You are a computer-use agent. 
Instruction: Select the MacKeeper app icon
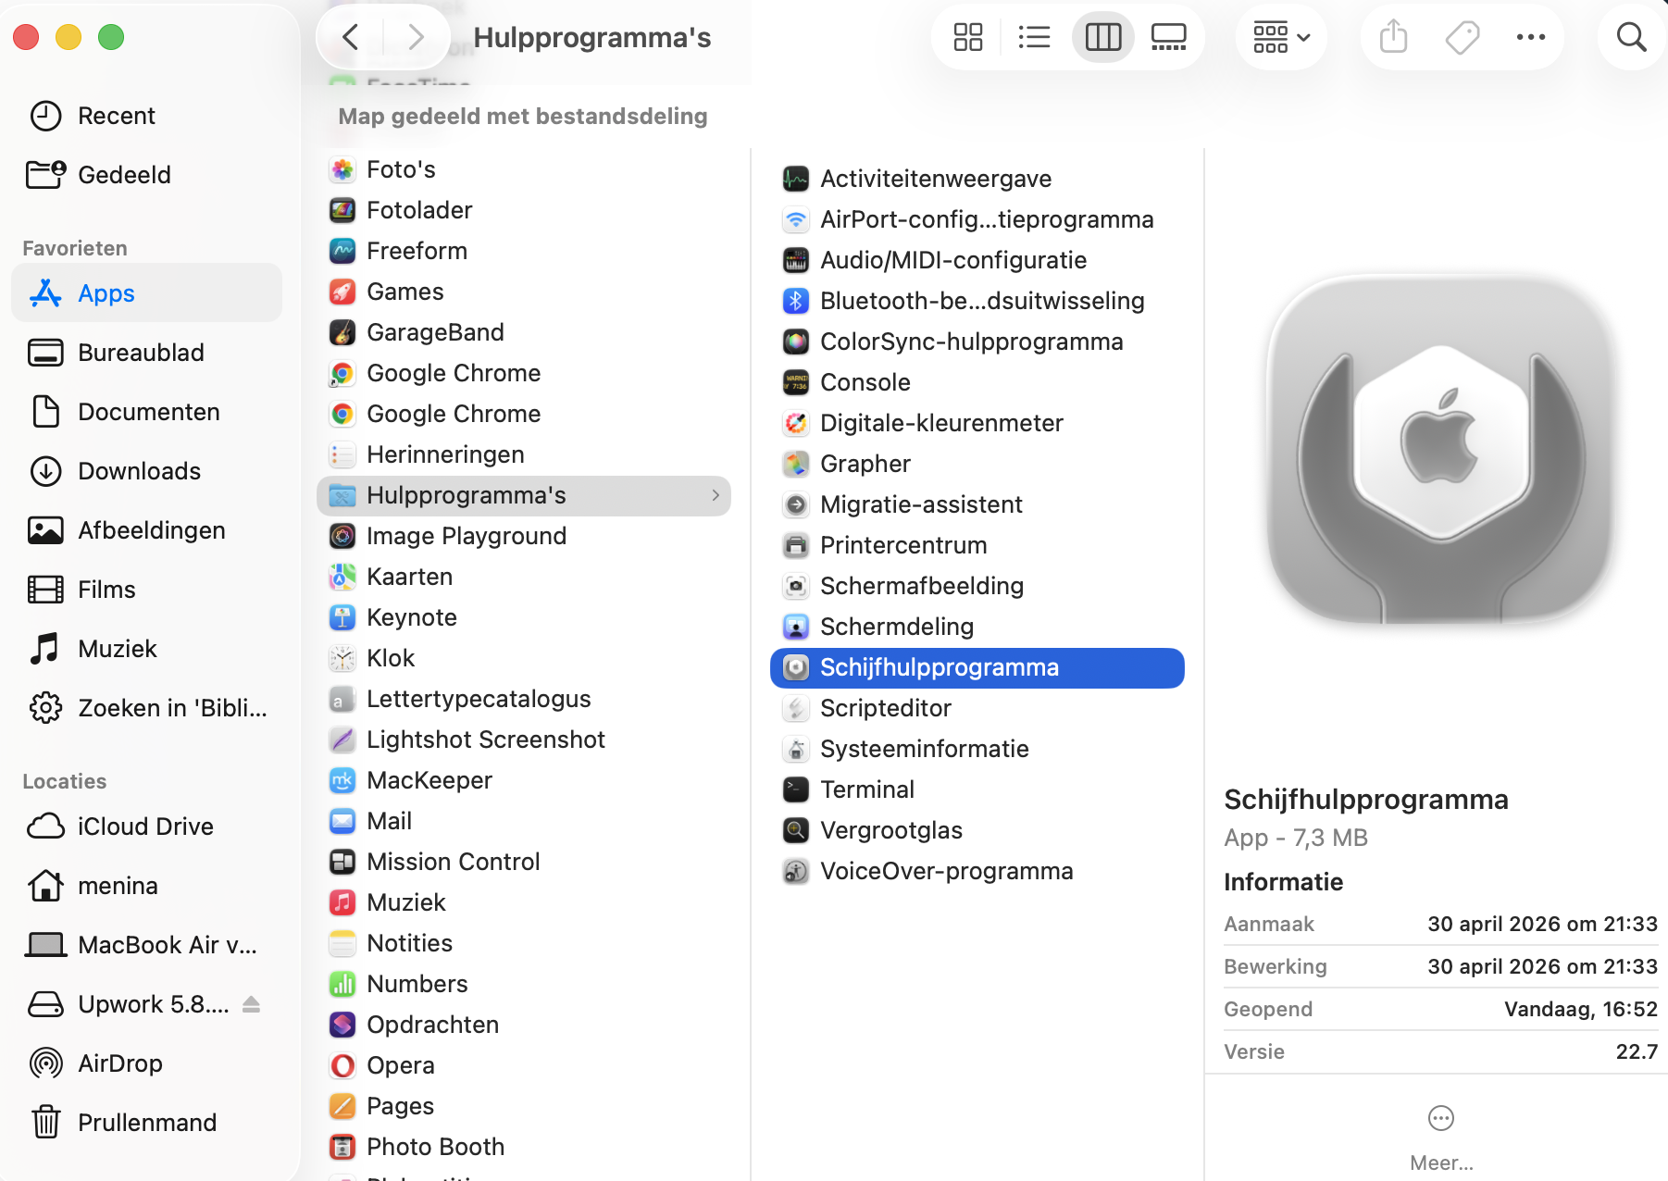(x=342, y=780)
